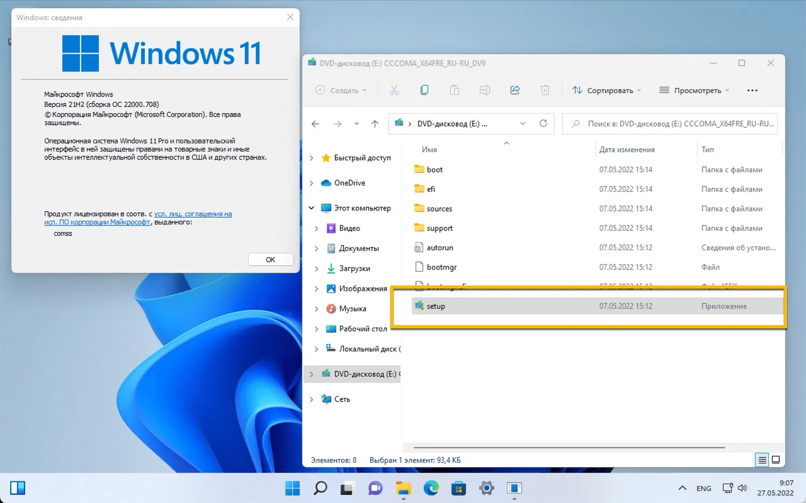Click the ENG language indicator in taskbar
The image size is (806, 503).
click(x=704, y=489)
